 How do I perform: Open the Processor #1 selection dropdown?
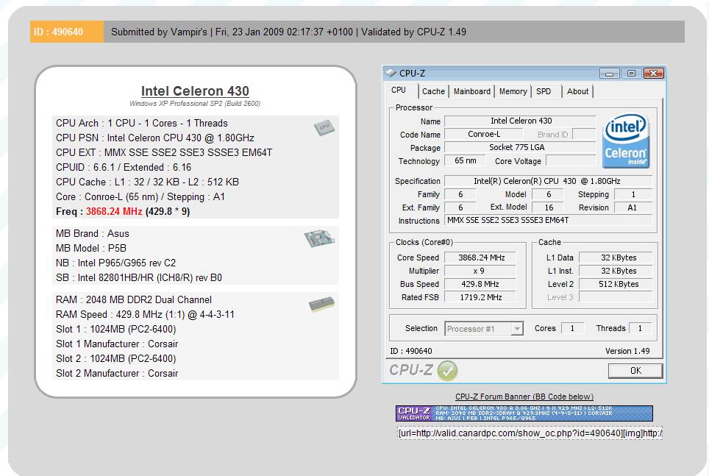tap(484, 329)
